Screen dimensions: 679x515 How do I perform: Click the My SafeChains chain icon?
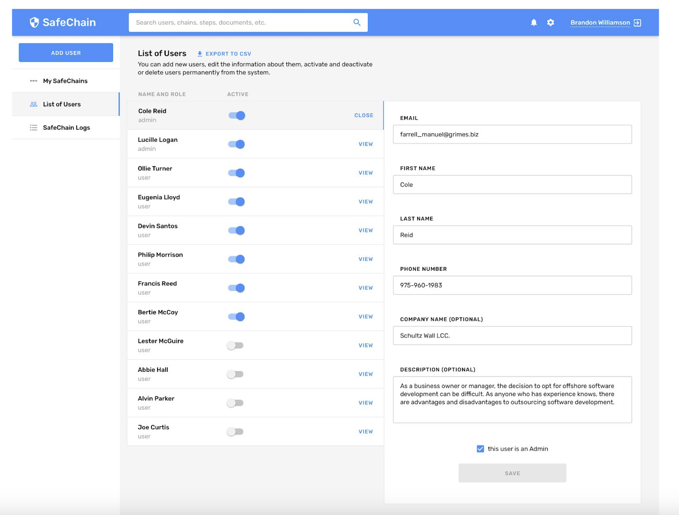coord(33,81)
